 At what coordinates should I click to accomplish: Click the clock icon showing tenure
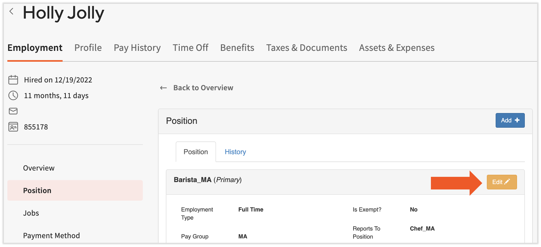pos(13,95)
